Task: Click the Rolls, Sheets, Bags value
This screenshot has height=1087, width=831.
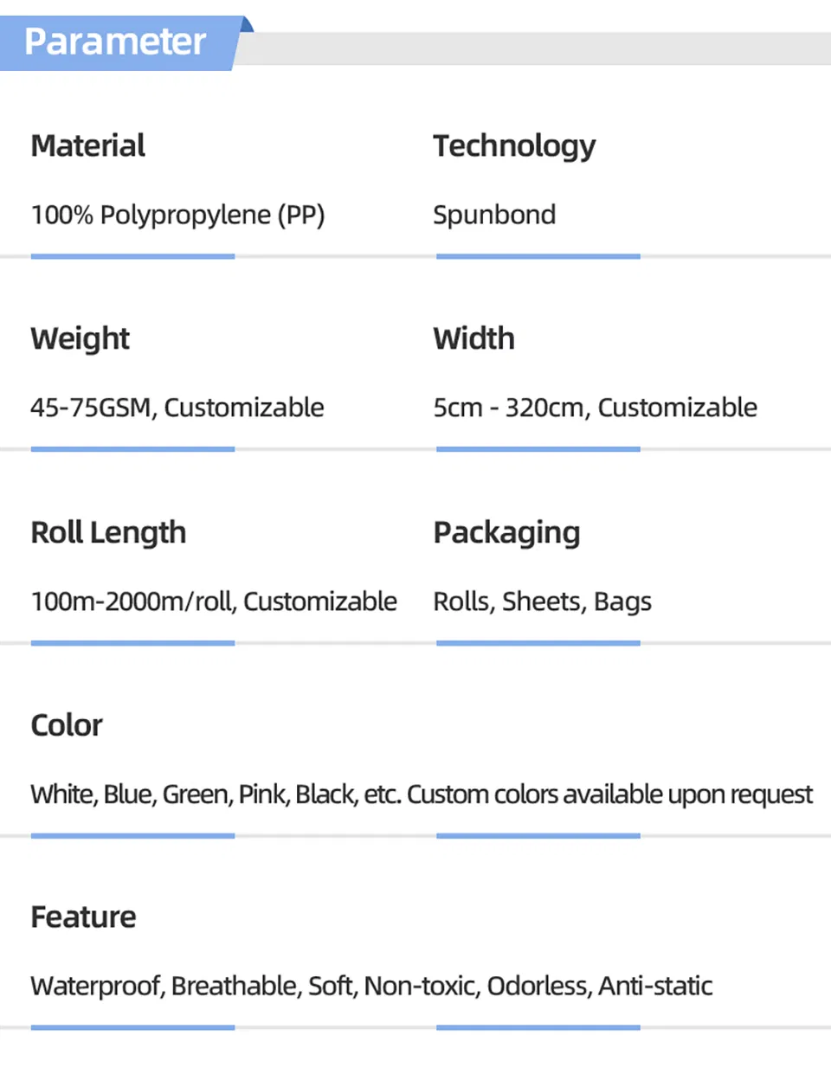Action: coord(542,601)
